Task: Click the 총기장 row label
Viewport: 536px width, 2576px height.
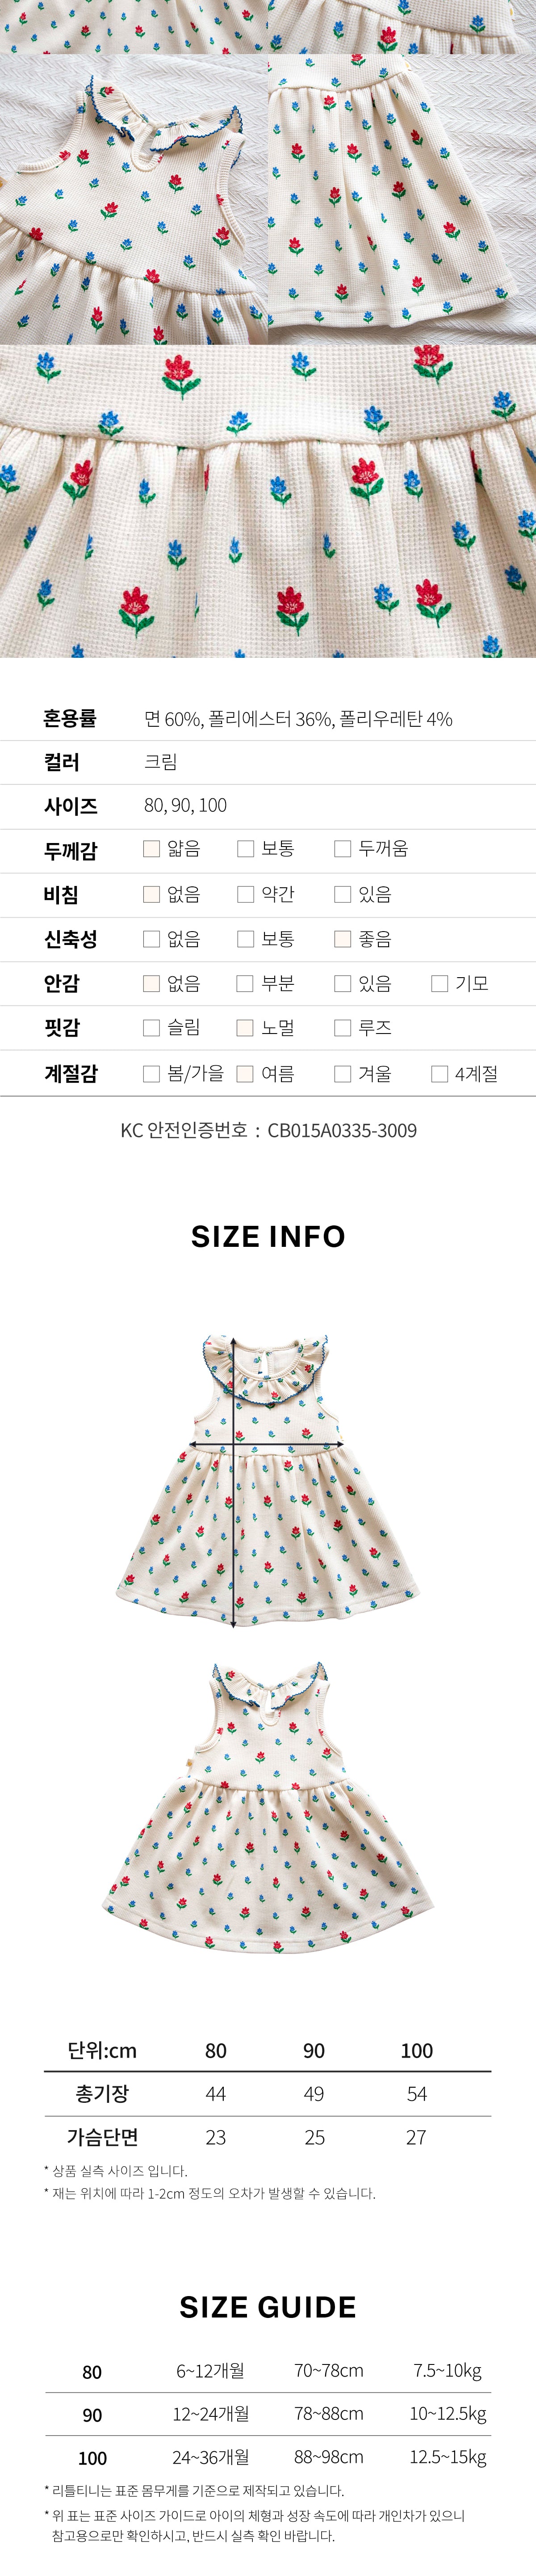Action: (103, 2094)
